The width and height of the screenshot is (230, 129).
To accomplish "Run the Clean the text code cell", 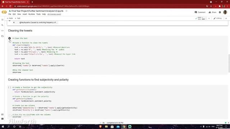I will [10, 38].
